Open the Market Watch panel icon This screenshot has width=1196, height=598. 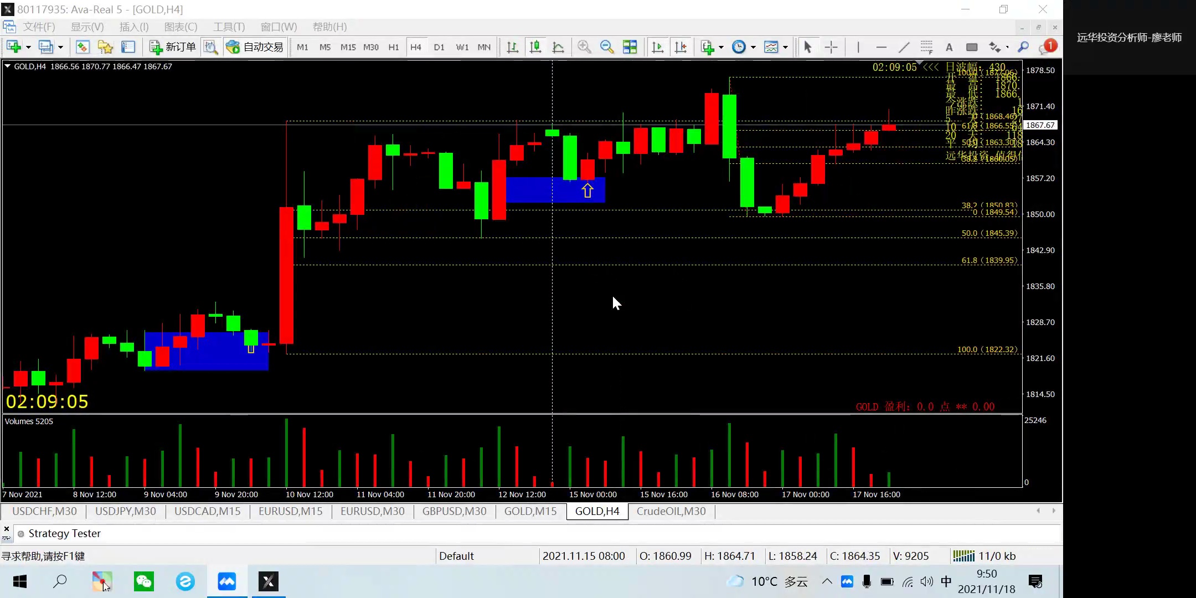(83, 47)
